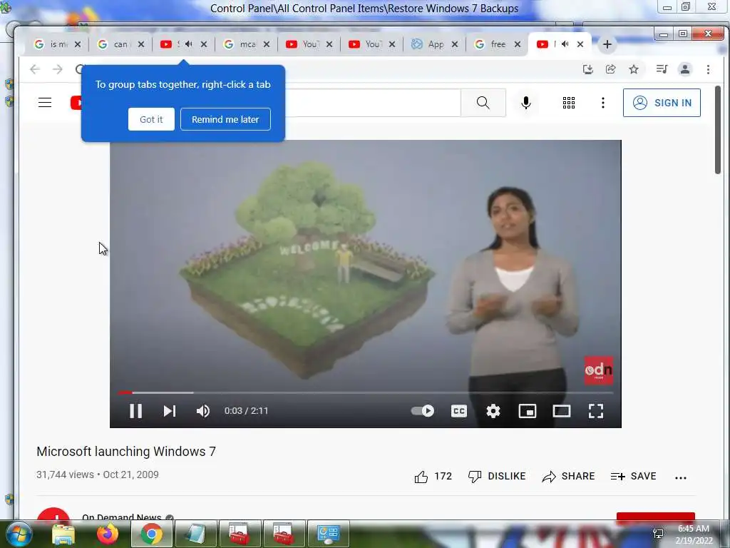Turn on closed captions
Screen dimensions: 730x548
(x=458, y=410)
